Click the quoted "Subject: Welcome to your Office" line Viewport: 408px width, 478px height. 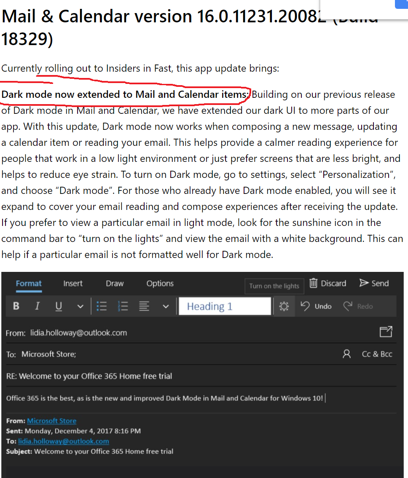tap(90, 451)
